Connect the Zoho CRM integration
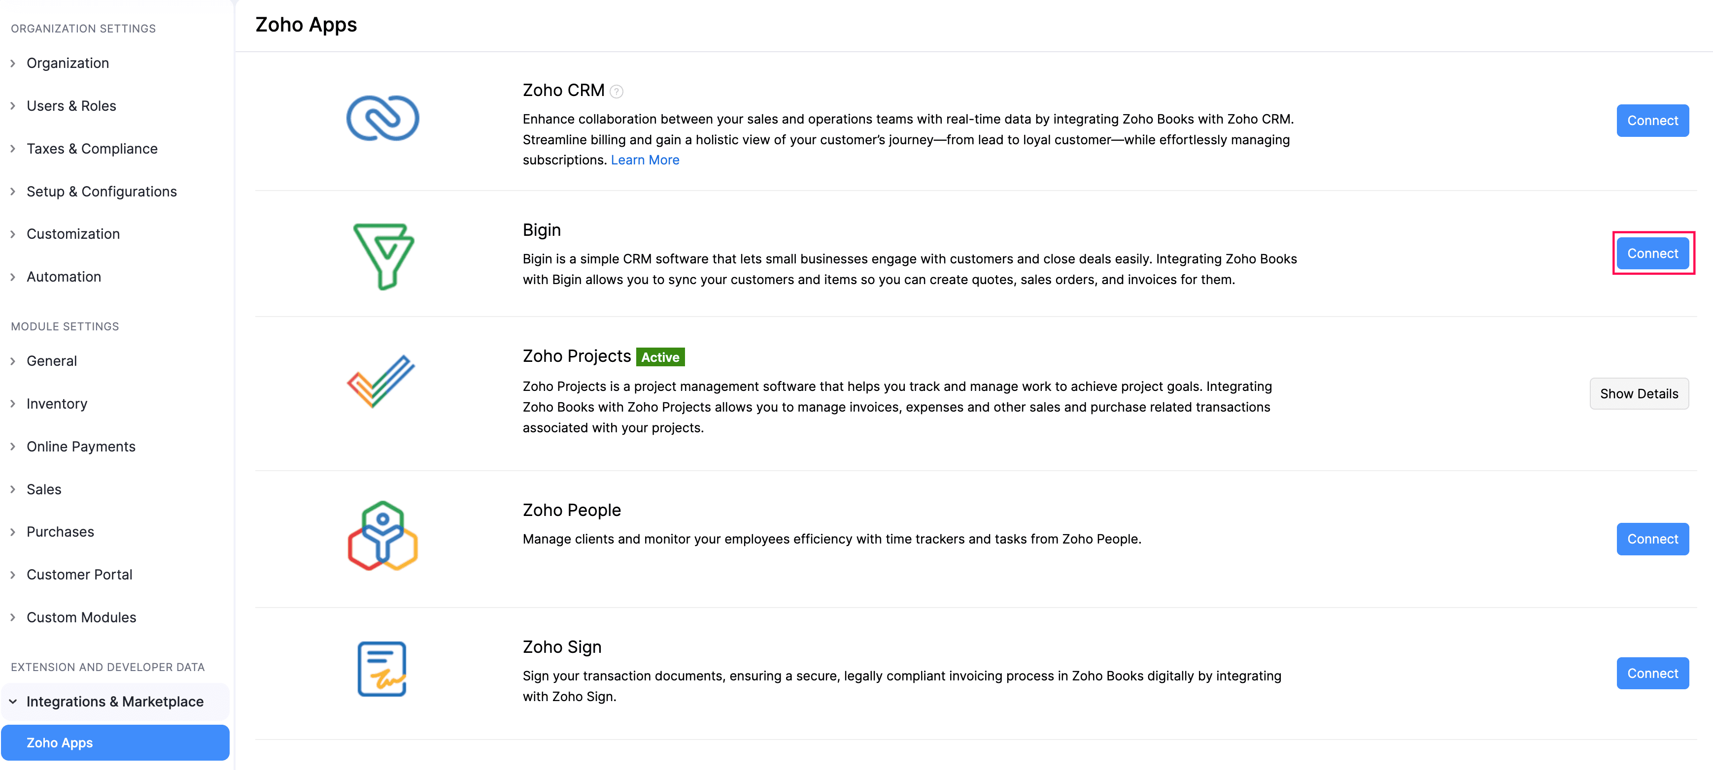The width and height of the screenshot is (1713, 770). point(1652,120)
